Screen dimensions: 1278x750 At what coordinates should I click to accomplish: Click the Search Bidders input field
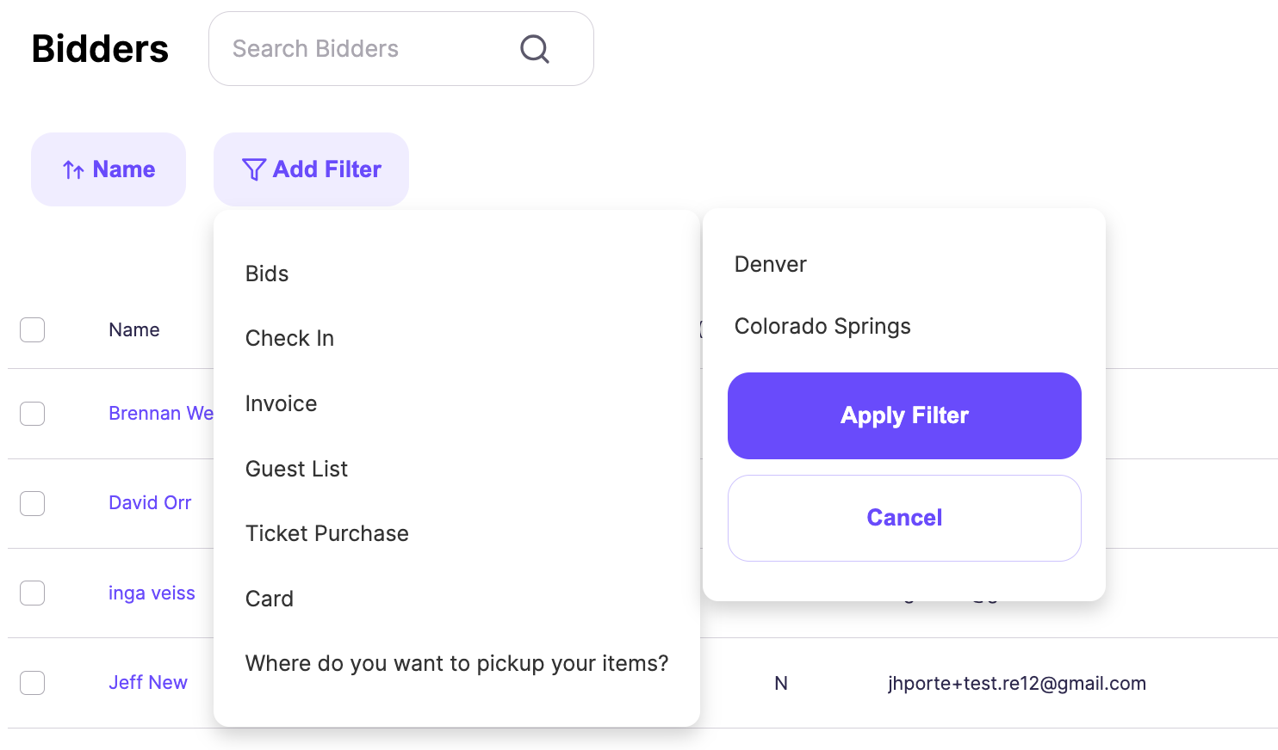401,49
